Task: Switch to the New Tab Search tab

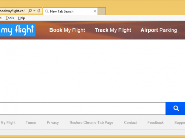Action: click(70, 11)
